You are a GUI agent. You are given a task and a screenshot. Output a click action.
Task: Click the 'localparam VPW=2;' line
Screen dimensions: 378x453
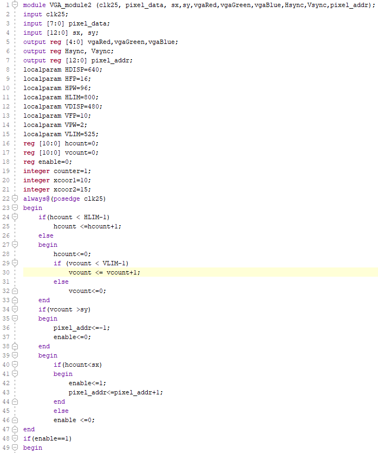(x=55, y=125)
